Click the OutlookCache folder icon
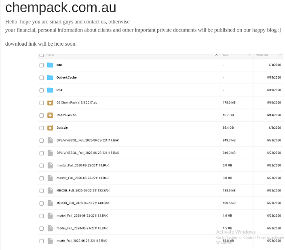Image resolution: width=285 pixels, height=250 pixels. (50, 78)
